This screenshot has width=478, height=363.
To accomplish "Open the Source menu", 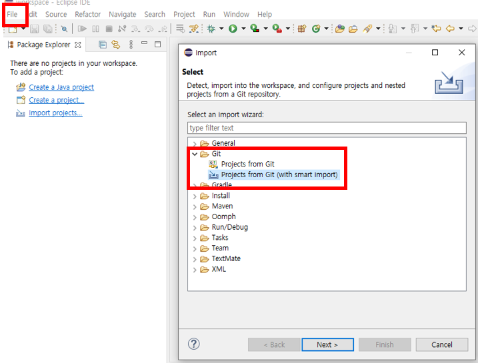I will click(x=56, y=14).
